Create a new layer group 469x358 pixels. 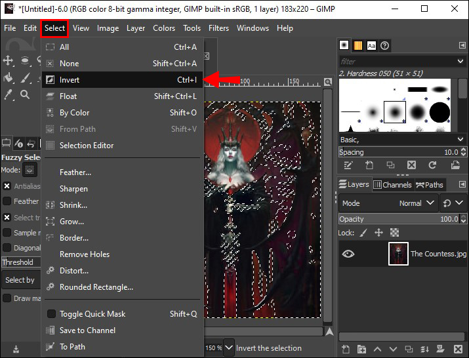361,349
